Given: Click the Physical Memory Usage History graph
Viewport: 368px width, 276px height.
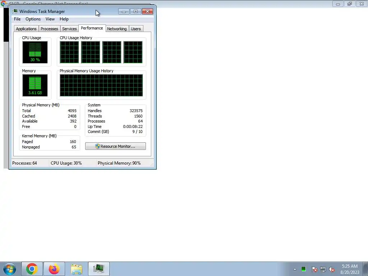Looking at the screenshot, I should click(x=101, y=86).
